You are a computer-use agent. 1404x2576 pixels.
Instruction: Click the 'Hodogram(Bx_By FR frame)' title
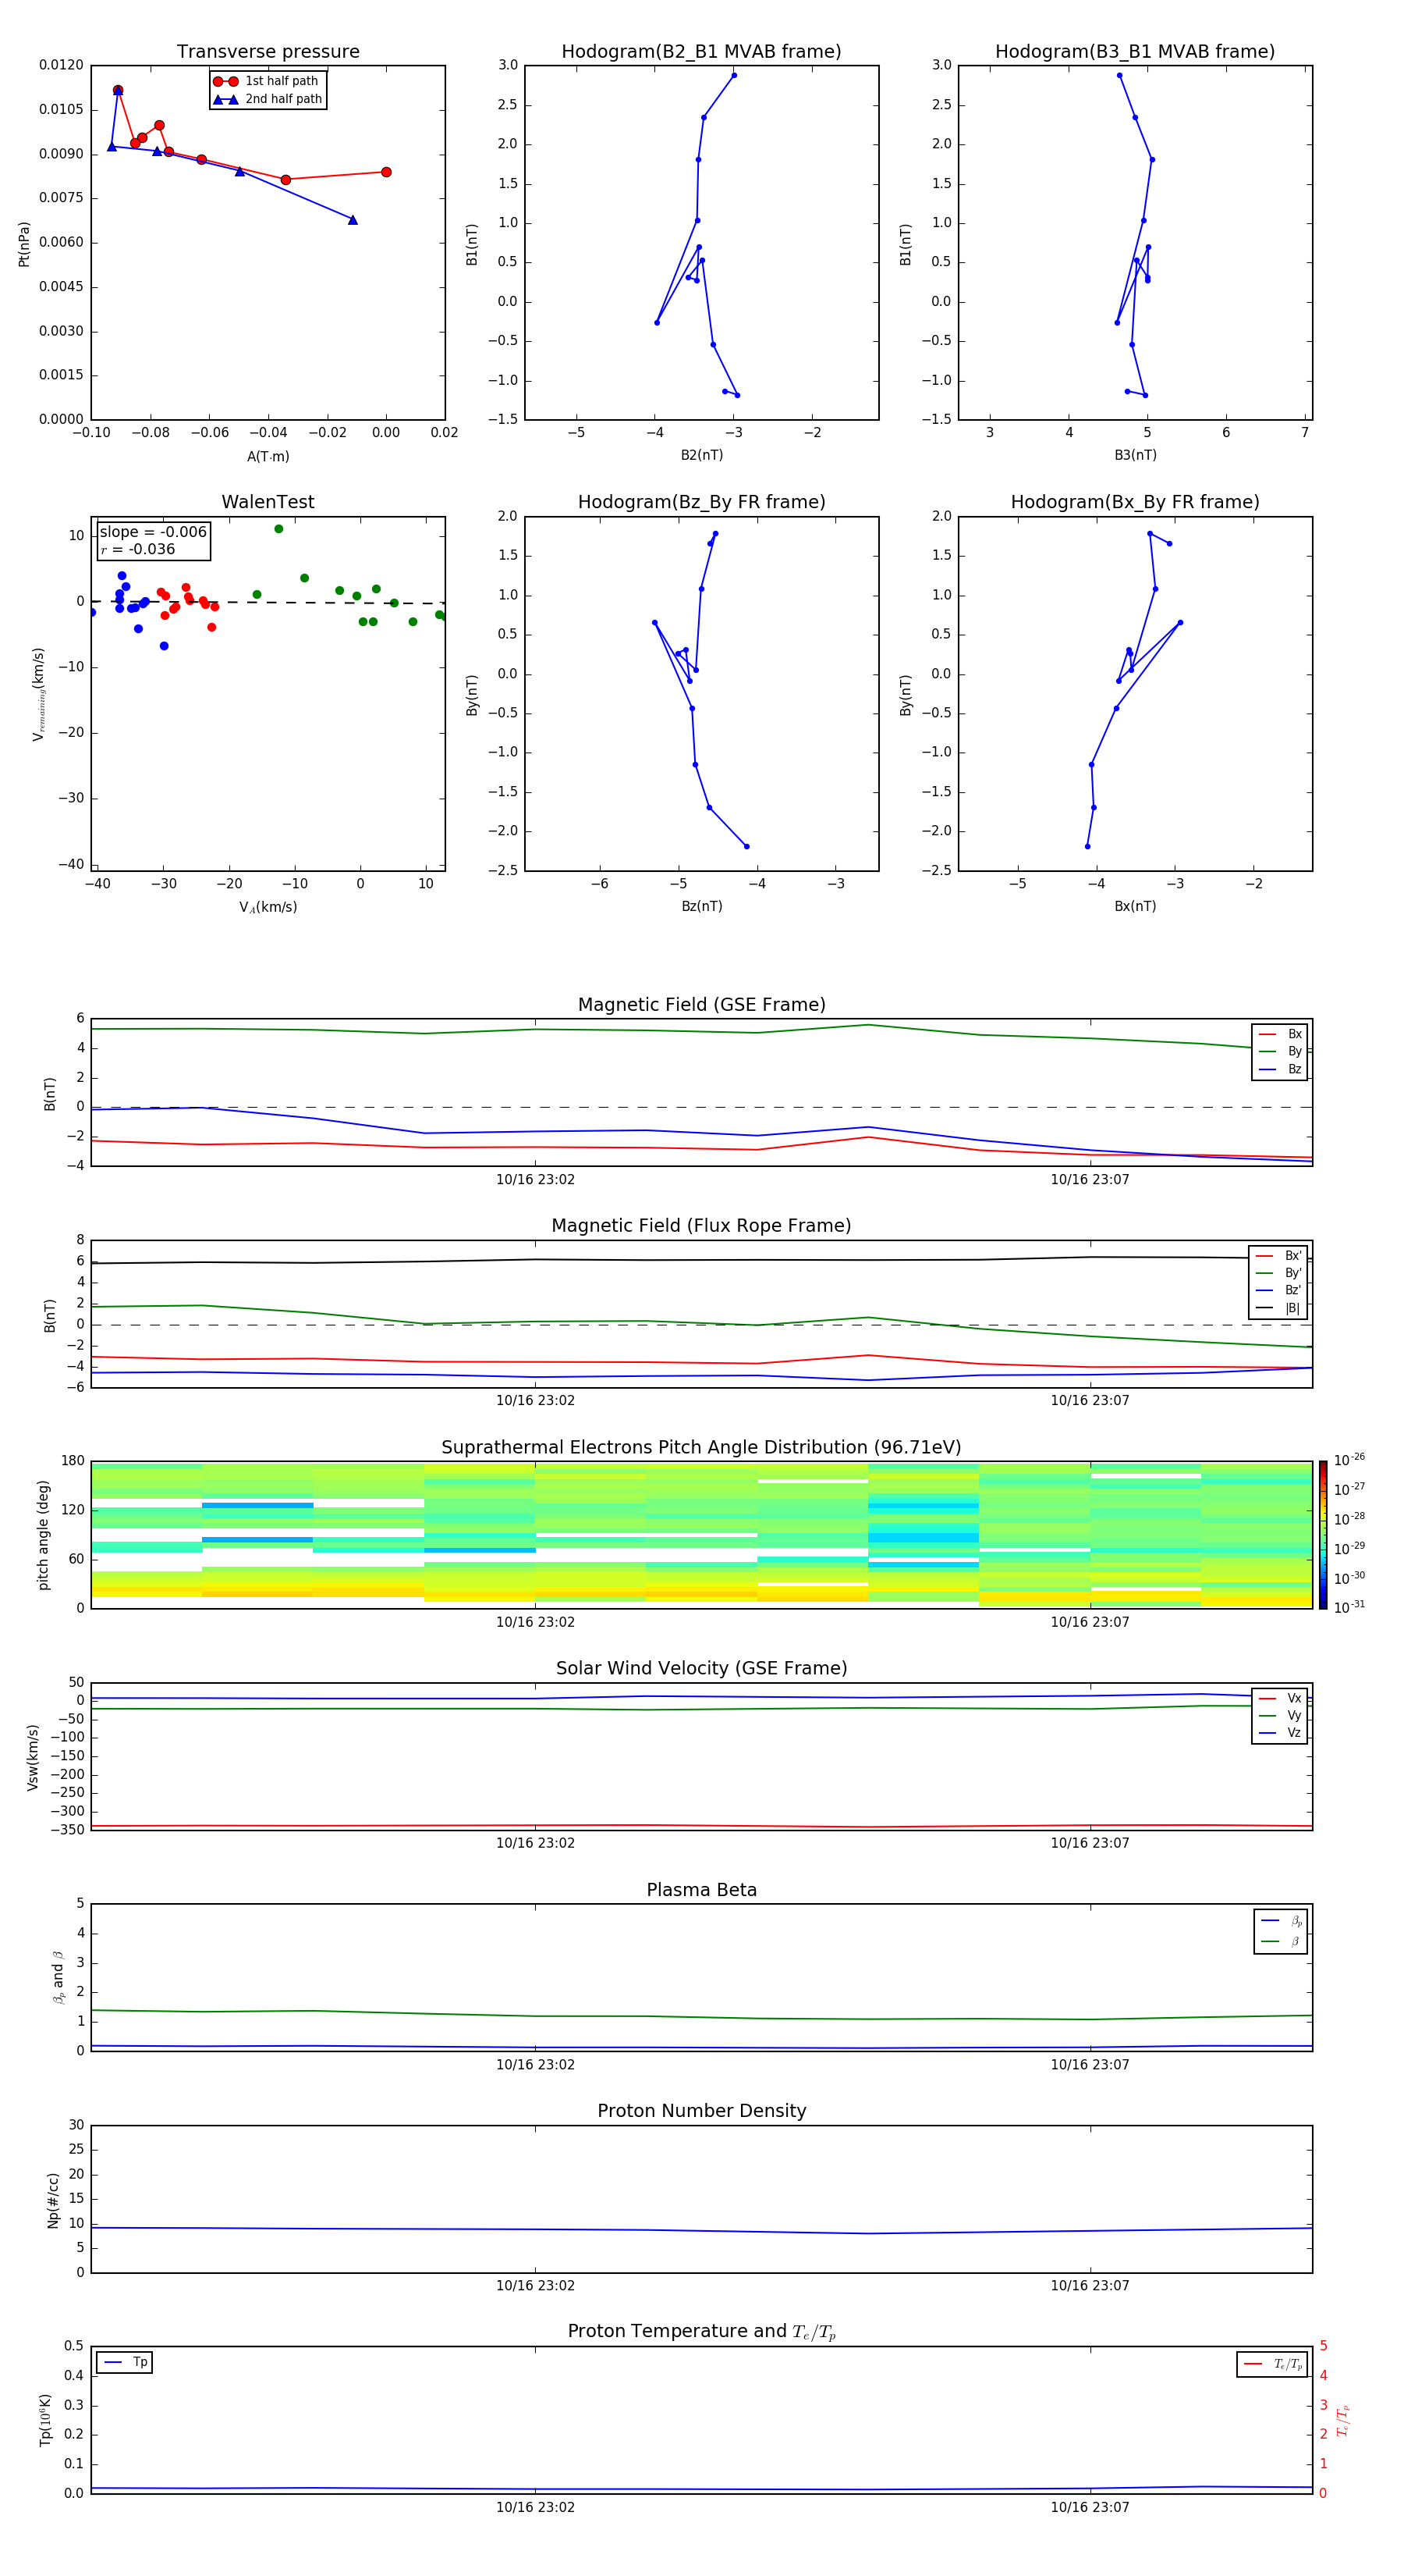point(1135,502)
